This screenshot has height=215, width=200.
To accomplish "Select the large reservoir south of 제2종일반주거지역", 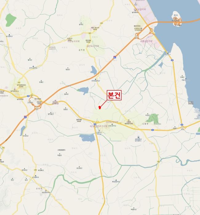I will [x=87, y=138].
